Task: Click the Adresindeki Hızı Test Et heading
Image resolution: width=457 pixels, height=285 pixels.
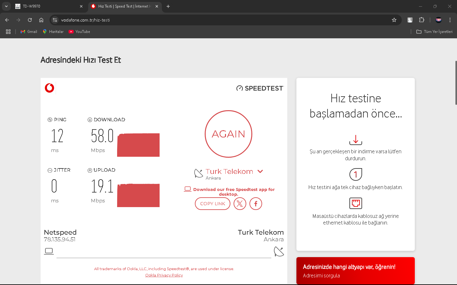Action: [x=81, y=60]
